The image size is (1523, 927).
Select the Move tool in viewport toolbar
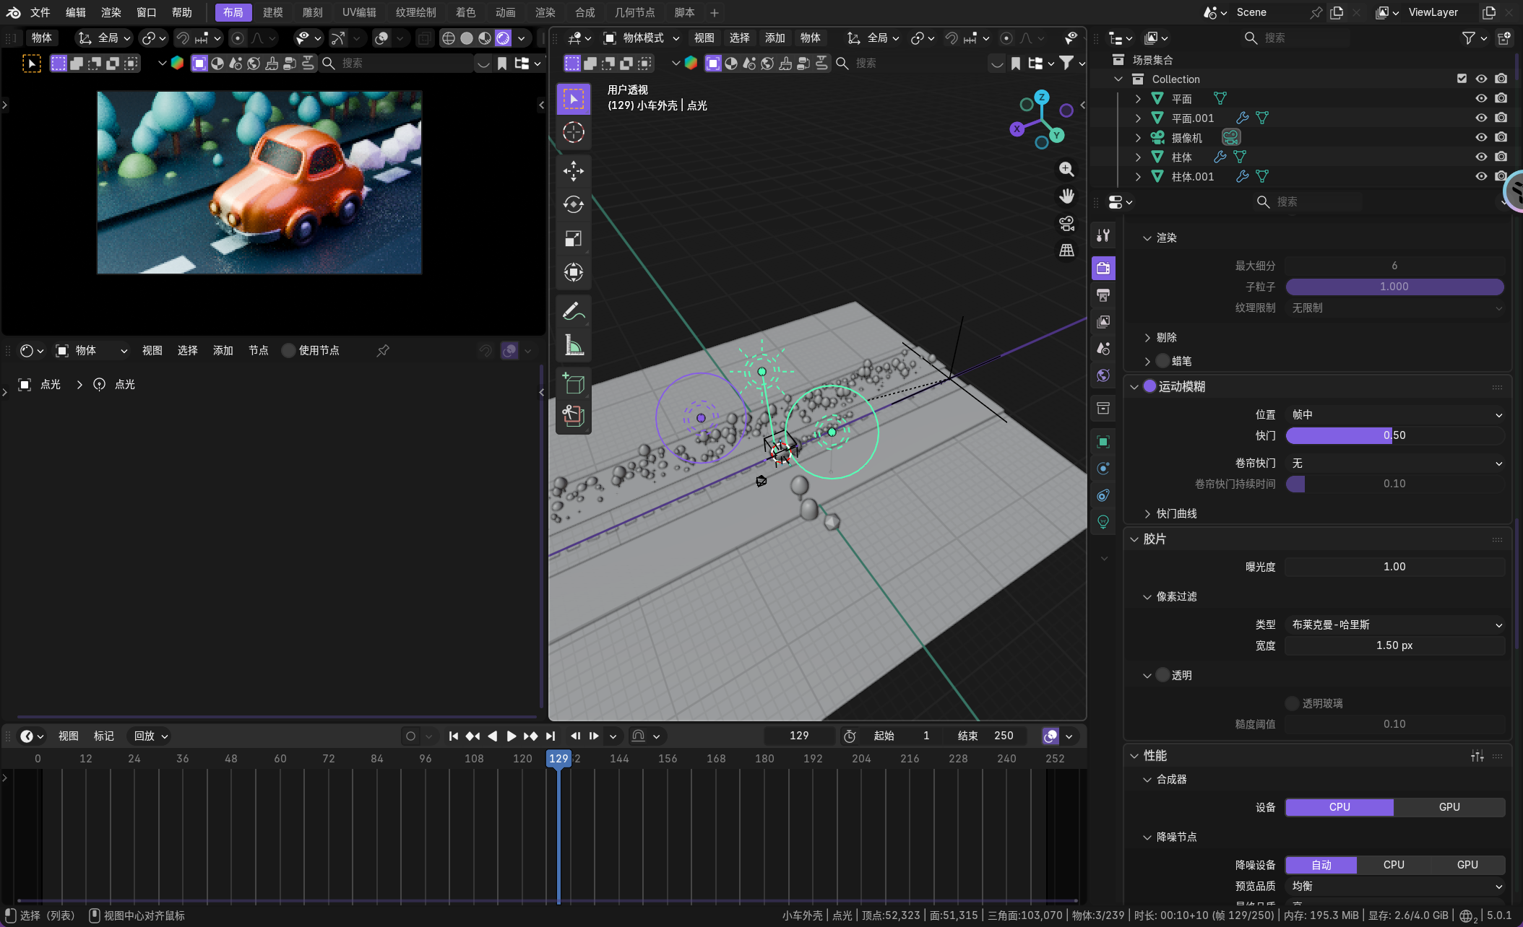574,171
